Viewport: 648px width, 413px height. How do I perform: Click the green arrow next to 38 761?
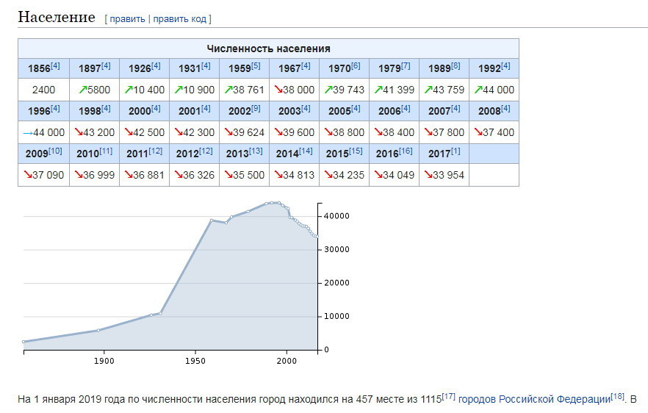coord(229,90)
